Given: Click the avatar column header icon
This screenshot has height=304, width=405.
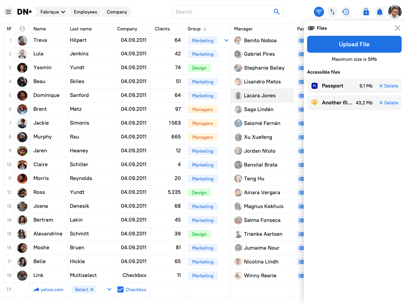Looking at the screenshot, I should 22,29.
